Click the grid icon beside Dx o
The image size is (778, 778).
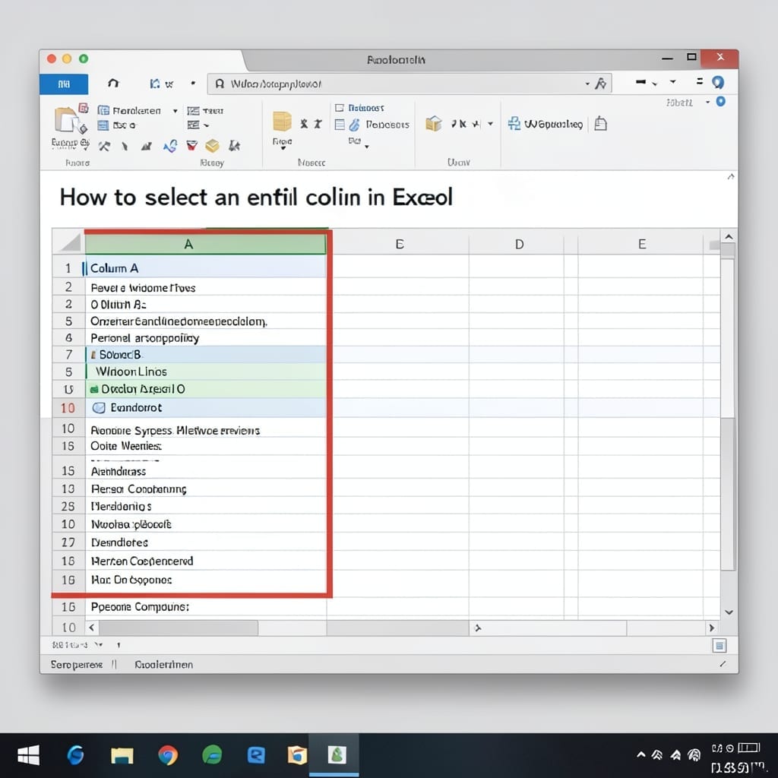[x=103, y=125]
